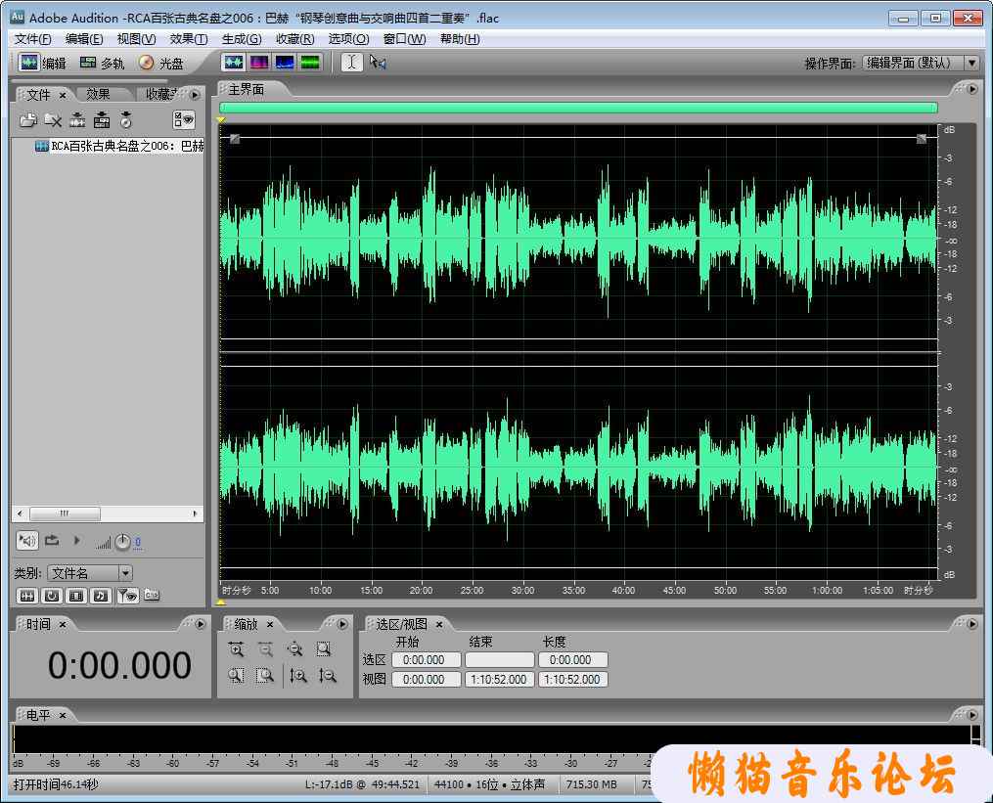
Task: Switch to 多轨 (Multitrack) view
Action: click(x=102, y=63)
